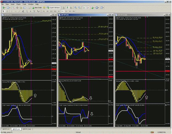This screenshot has height=134, width=172.
Task: Toggle Chart Shift
Action: coord(88,8)
